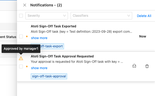Show more of the Approval Requested notification

click(39, 68)
